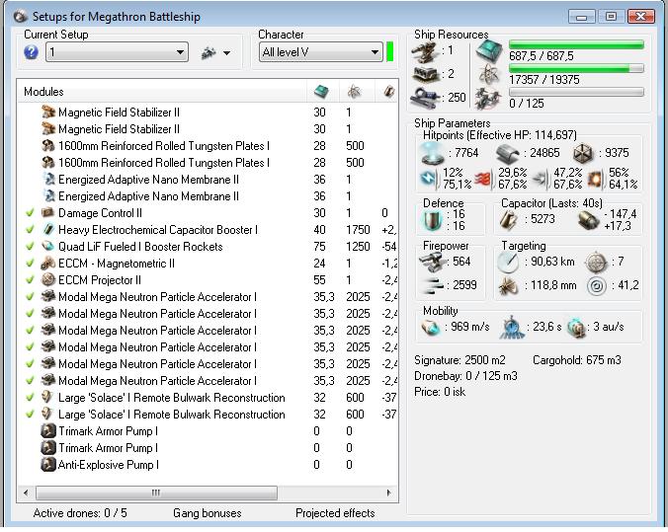The width and height of the screenshot is (668, 532).
Task: Click the Modules column header
Action: [x=162, y=91]
